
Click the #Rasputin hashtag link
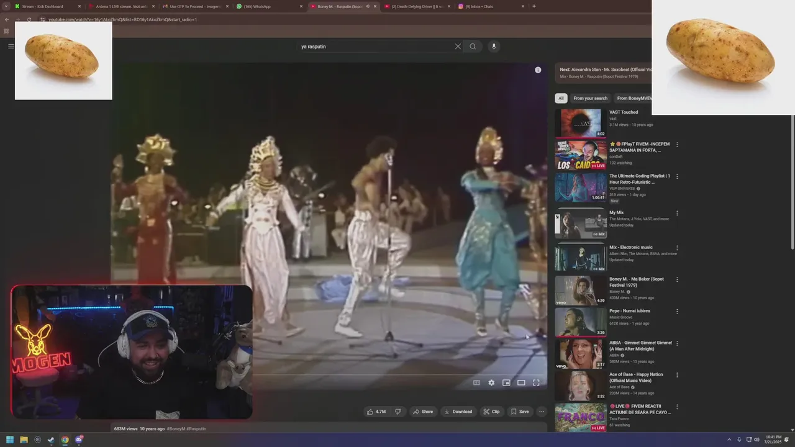click(x=196, y=429)
